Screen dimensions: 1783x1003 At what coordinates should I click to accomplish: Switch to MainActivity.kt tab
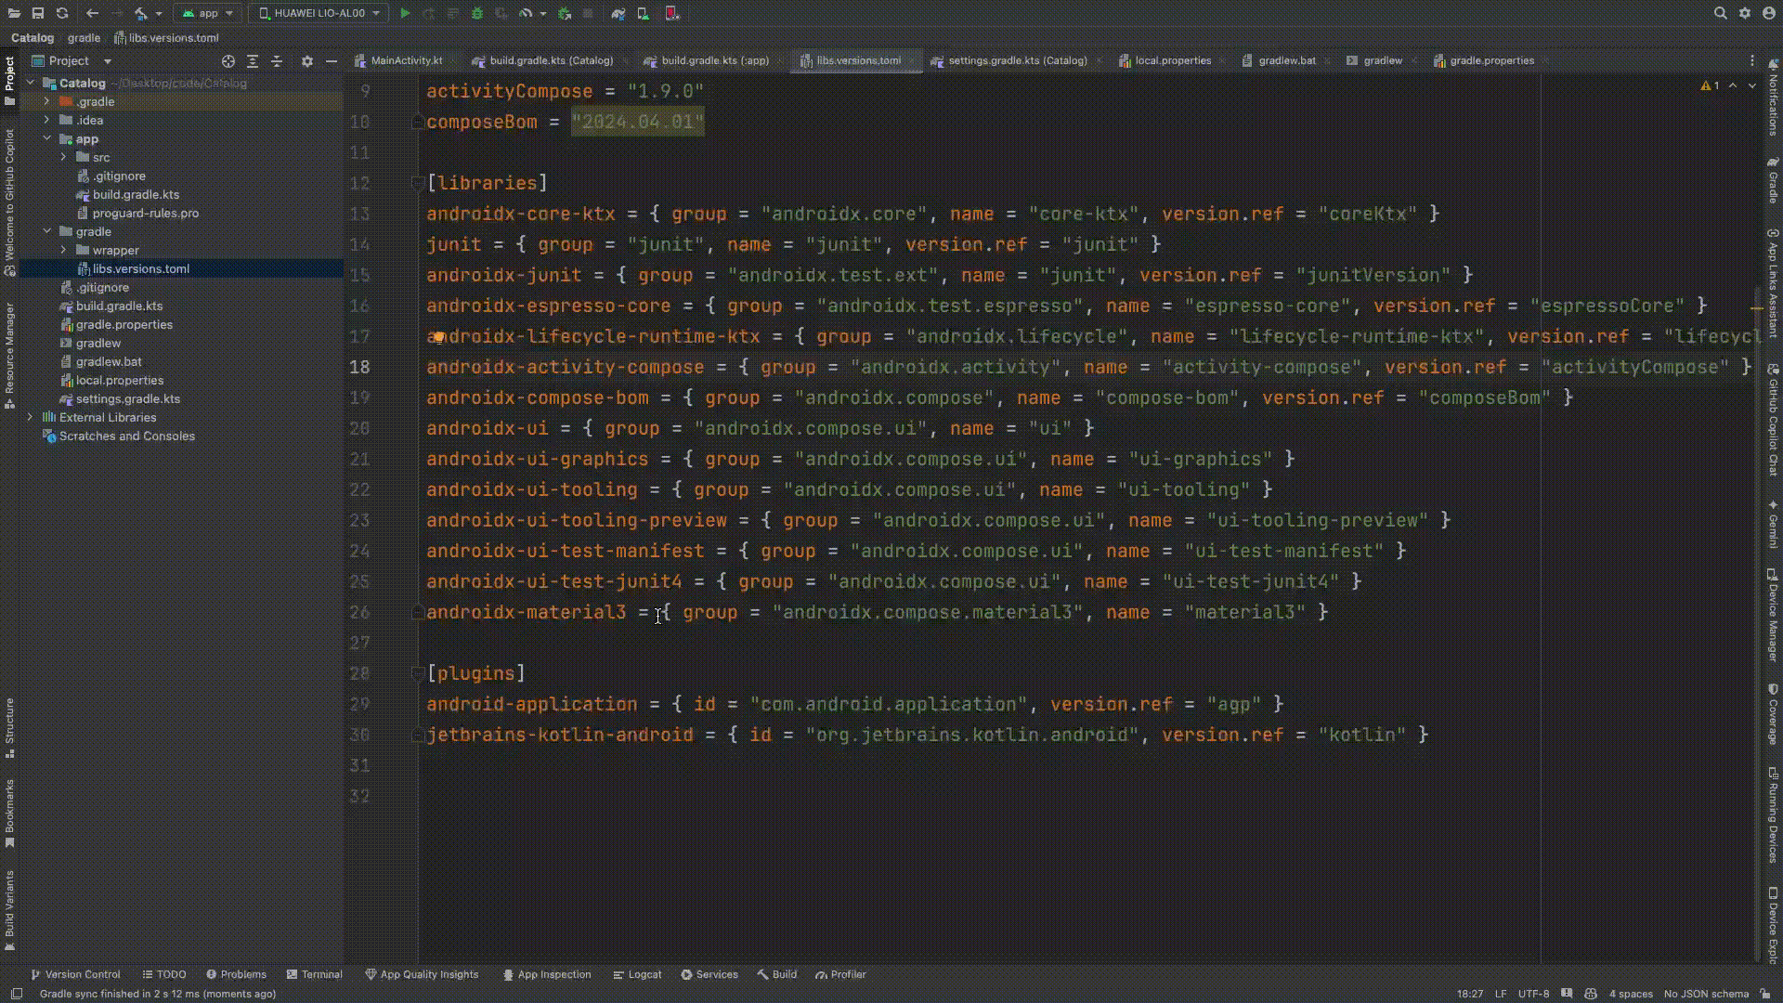point(406,60)
